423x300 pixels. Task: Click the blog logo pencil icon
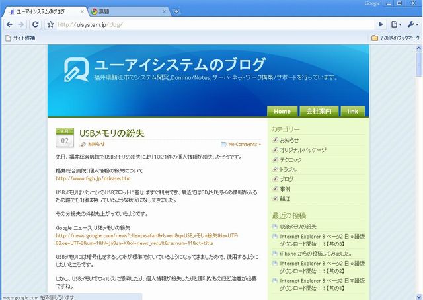[x=76, y=69]
